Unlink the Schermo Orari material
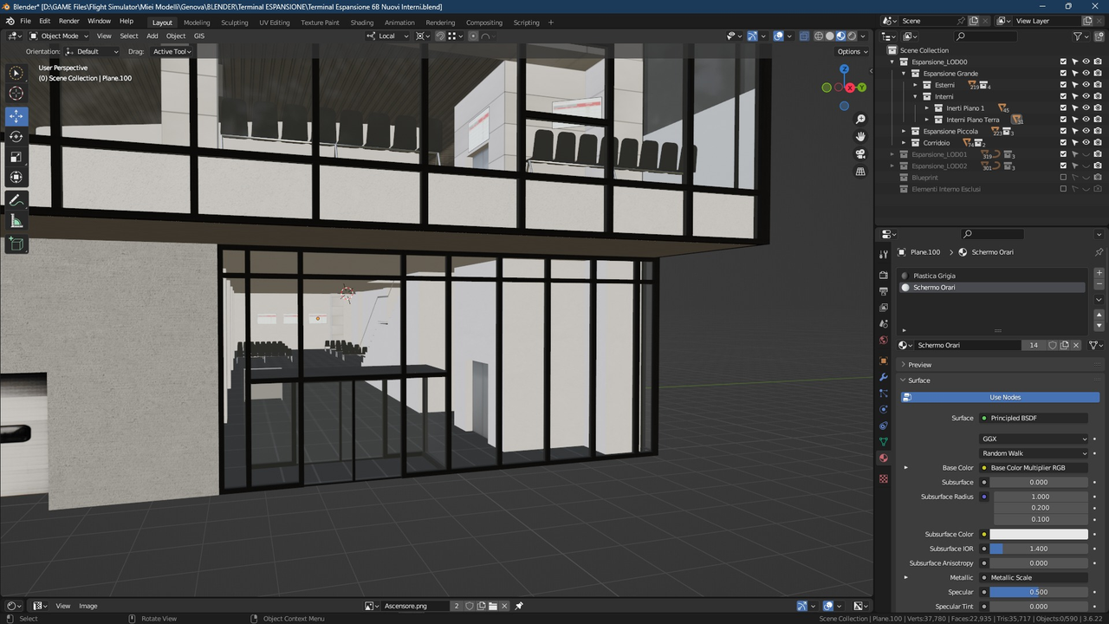Screen dimensions: 1109x624 coord(1076,345)
